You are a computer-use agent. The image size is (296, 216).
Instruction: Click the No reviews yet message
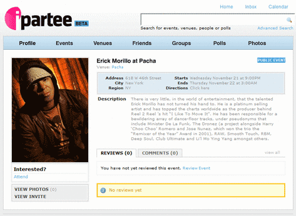(x=126, y=190)
